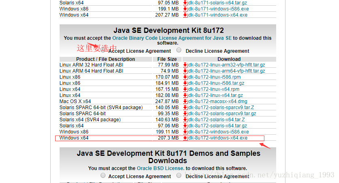Download jdk-8u171-windows-x64.exe
Image resolution: width=339 pixels, height=183 pixels.
click(x=217, y=15)
